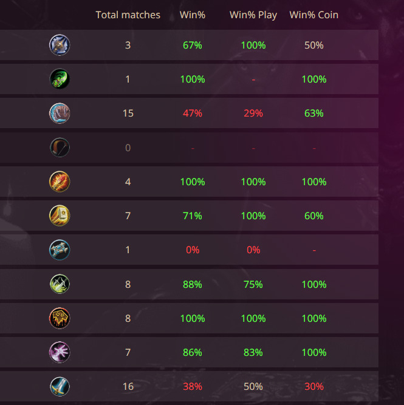
Task: Click the 47% win rate in Druid row
Action: tap(193, 113)
